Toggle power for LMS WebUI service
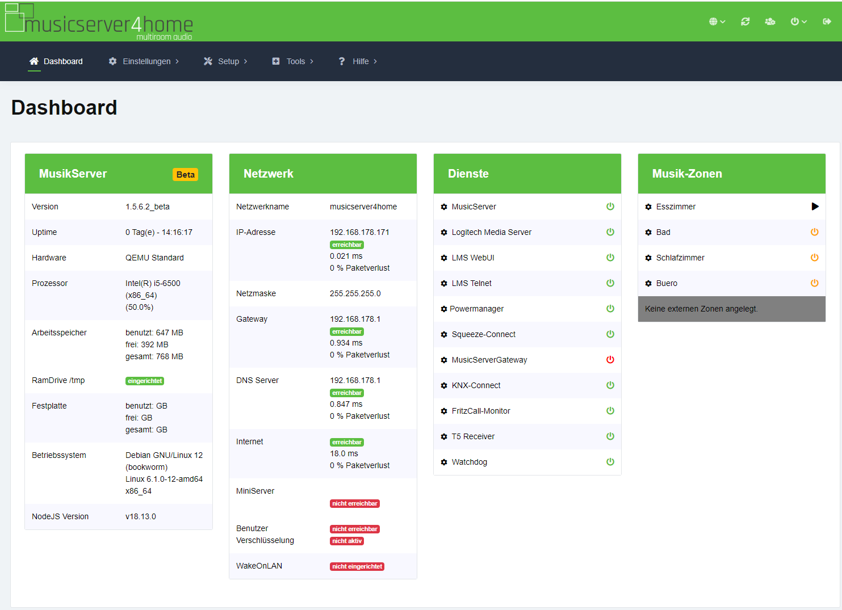This screenshot has height=610, width=842. 610,258
